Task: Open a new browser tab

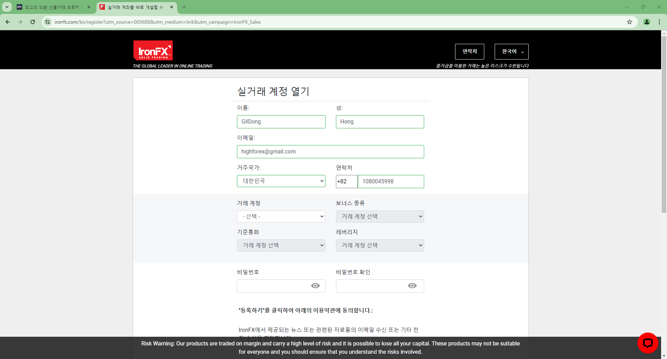Action: [x=184, y=7]
